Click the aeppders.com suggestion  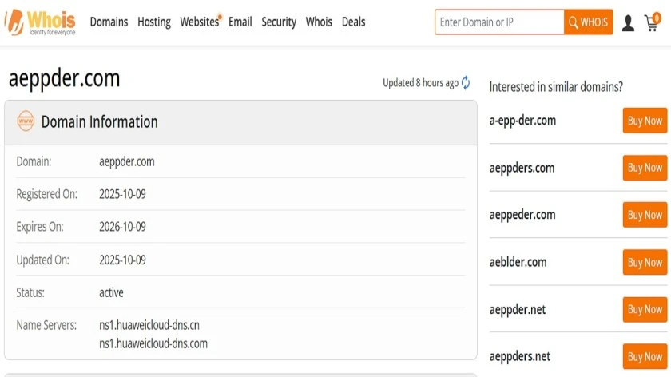click(x=522, y=168)
